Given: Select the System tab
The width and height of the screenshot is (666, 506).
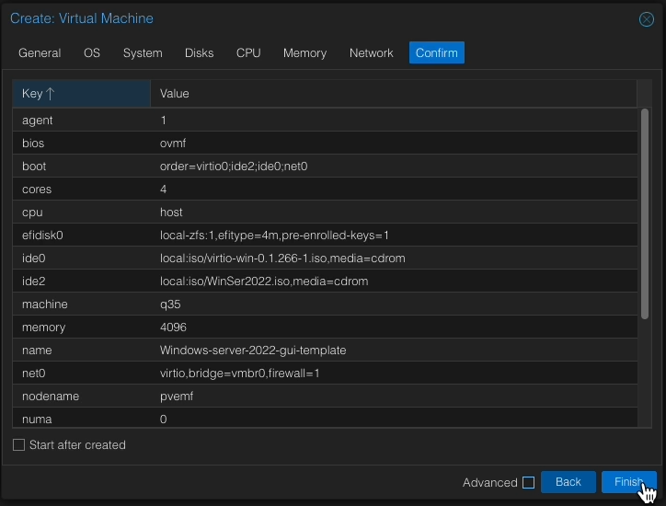Looking at the screenshot, I should pyautogui.click(x=143, y=52).
